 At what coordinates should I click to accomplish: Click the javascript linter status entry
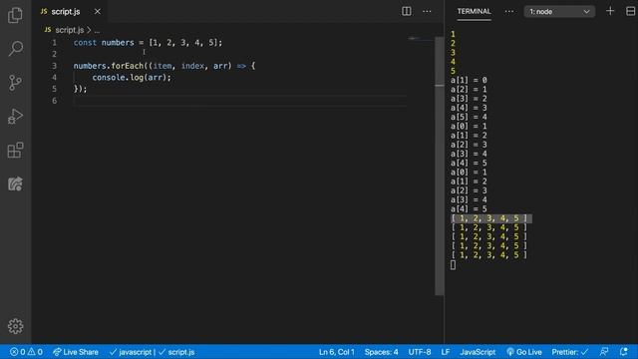134,352
